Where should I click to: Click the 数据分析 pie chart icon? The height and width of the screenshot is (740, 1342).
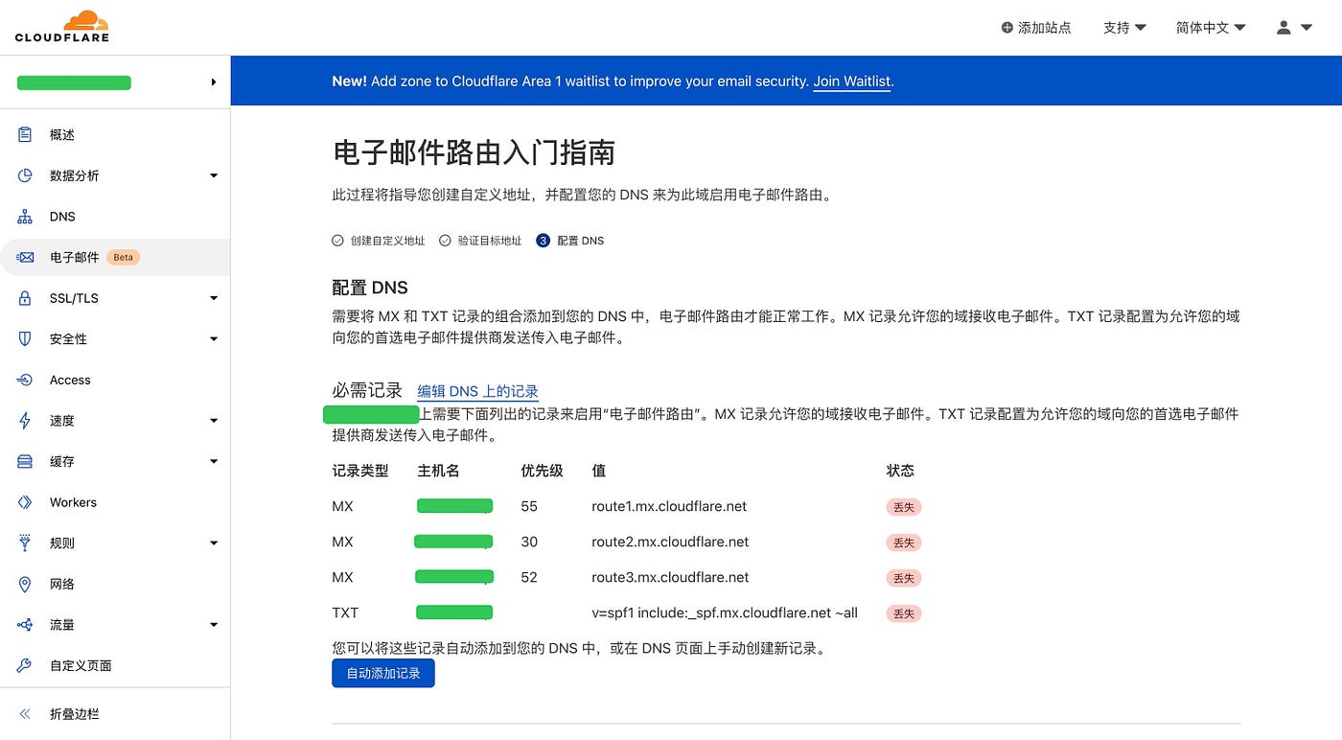(25, 175)
